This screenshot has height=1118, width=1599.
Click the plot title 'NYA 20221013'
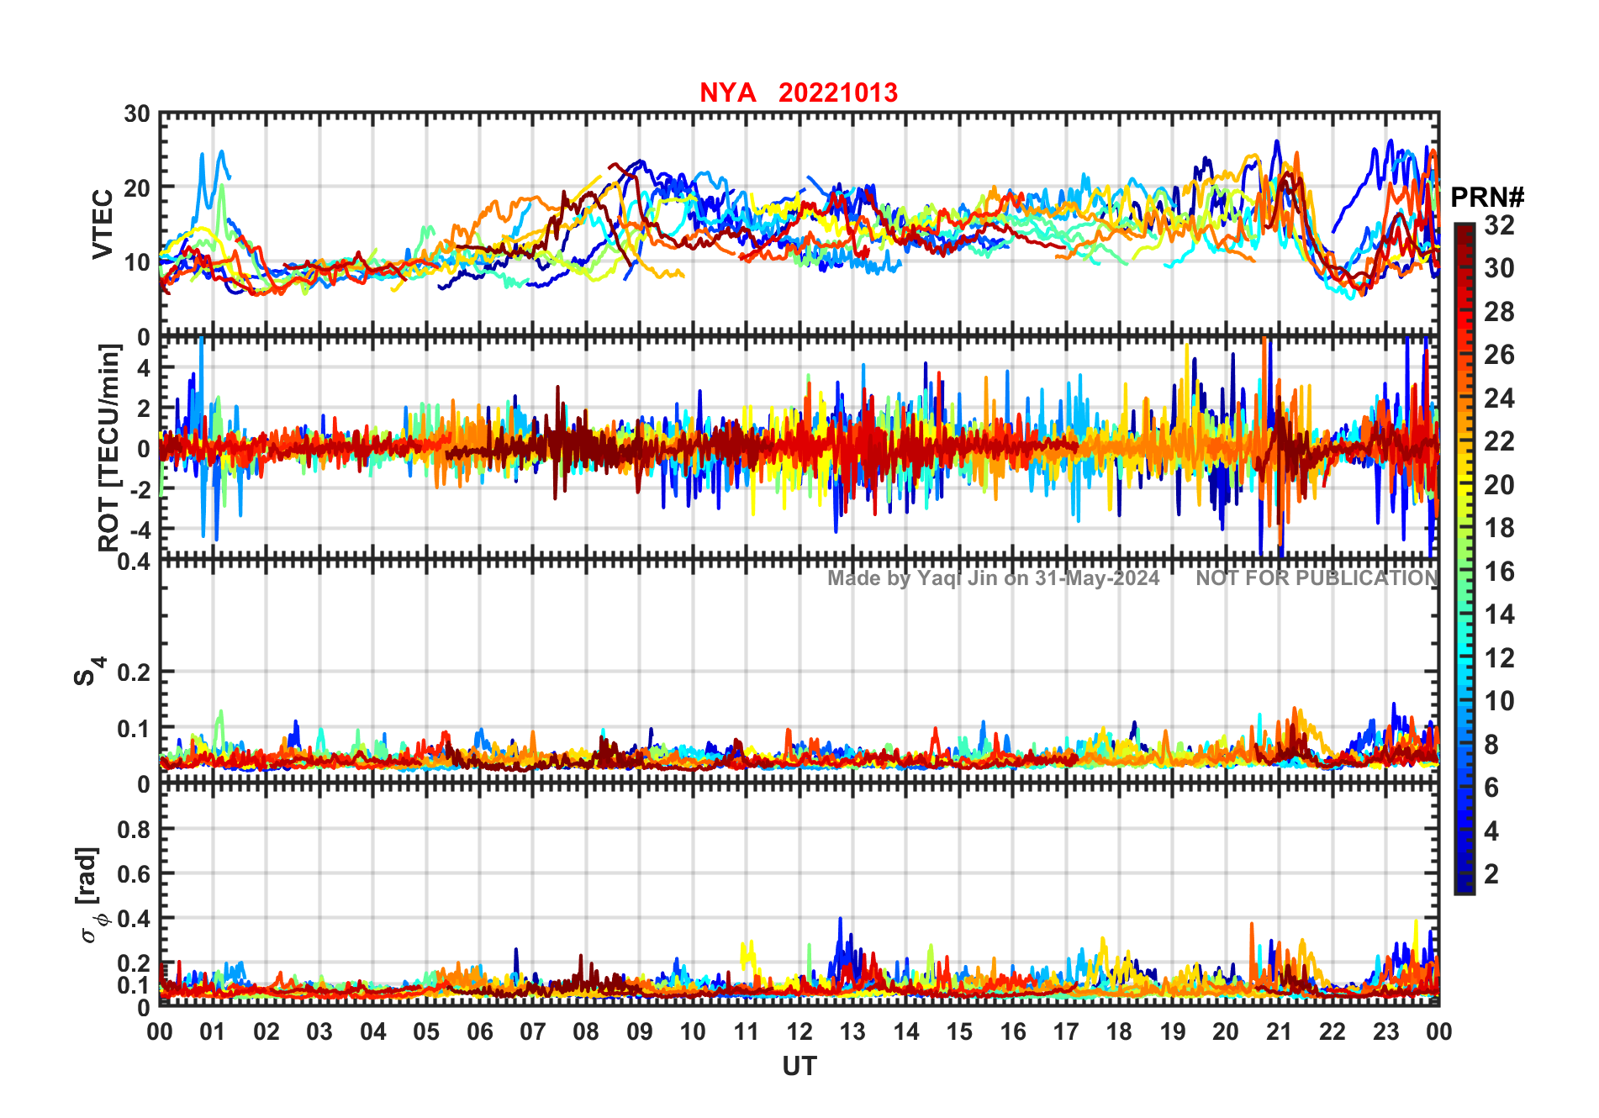click(799, 92)
